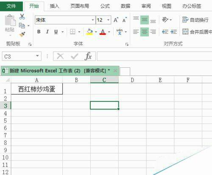The image size is (212, 175).
Task: Click the fx insert function icon
Action: point(88,56)
